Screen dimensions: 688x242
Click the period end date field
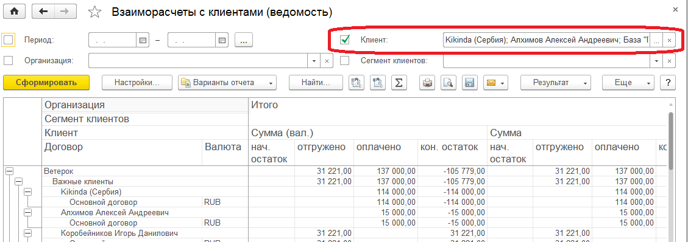(x=192, y=40)
